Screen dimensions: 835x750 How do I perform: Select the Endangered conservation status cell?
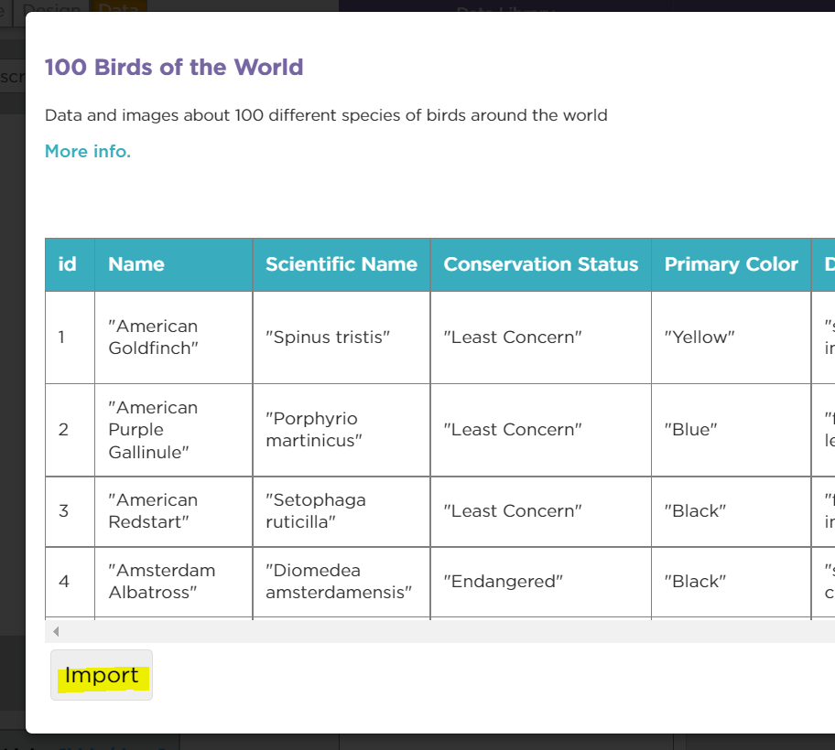point(503,582)
